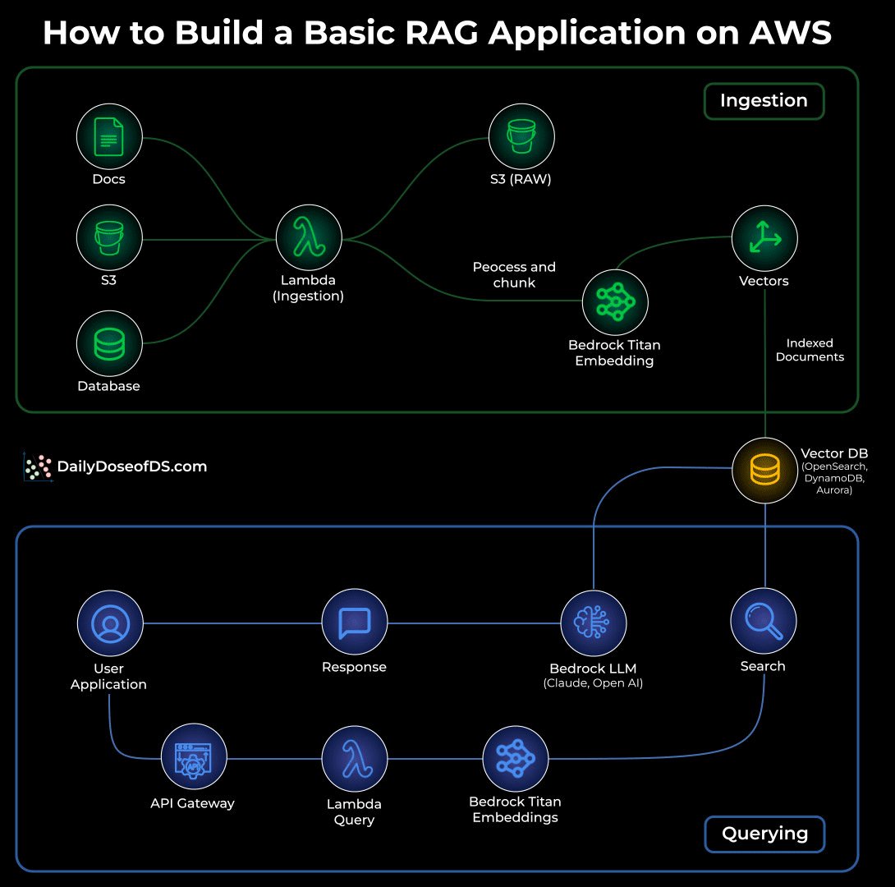Select the User Application icon
Screen dimensions: 895x887
(110, 623)
